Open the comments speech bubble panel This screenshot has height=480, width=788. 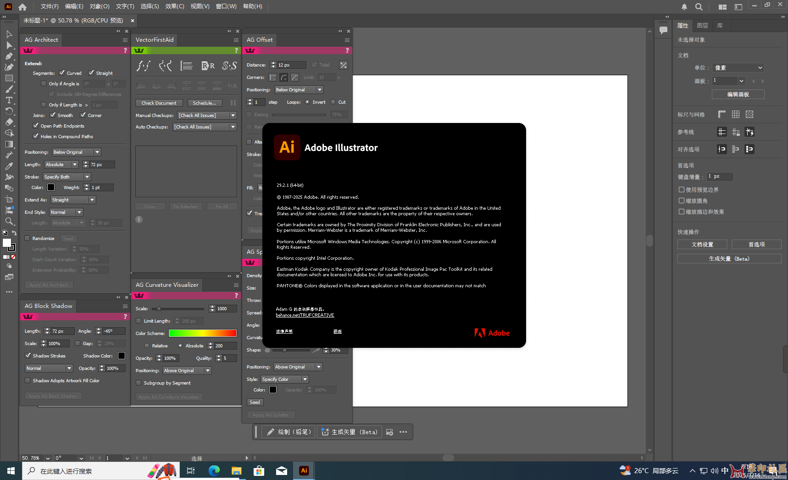tap(663, 31)
